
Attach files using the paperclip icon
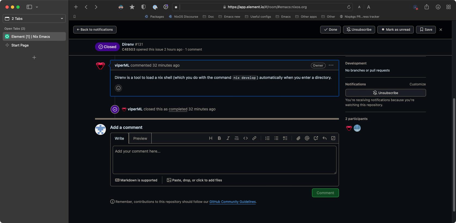coord(298,138)
